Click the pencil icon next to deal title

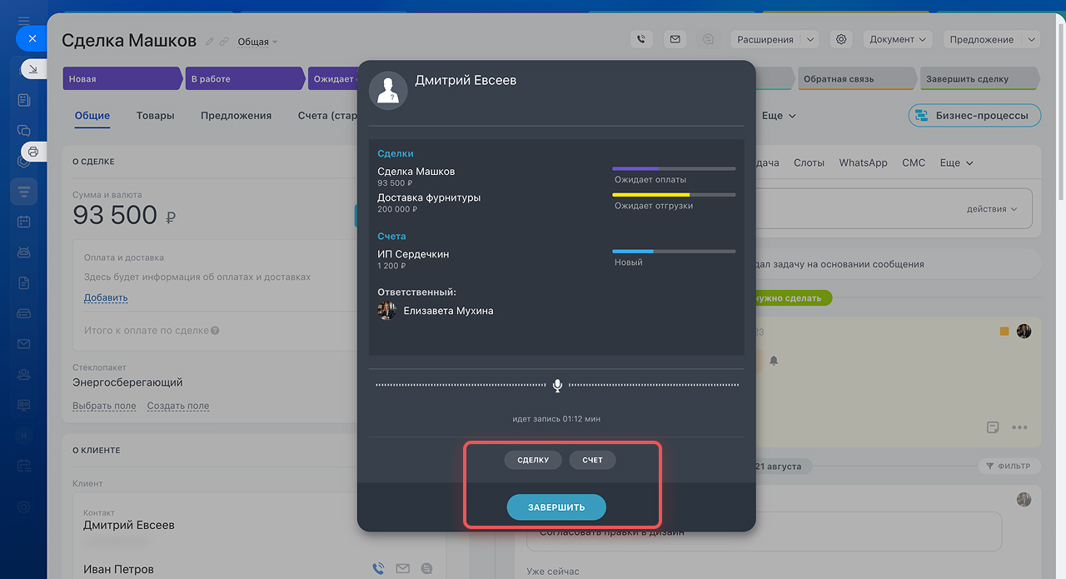[210, 42]
